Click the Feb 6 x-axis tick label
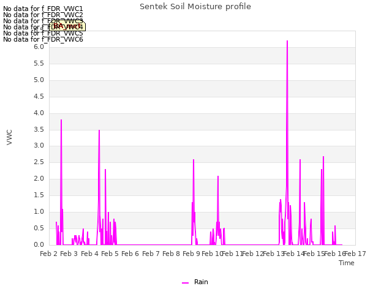This screenshot has width=392, height=294. coord(130,254)
